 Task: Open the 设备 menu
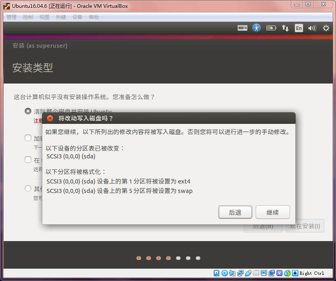point(77,17)
